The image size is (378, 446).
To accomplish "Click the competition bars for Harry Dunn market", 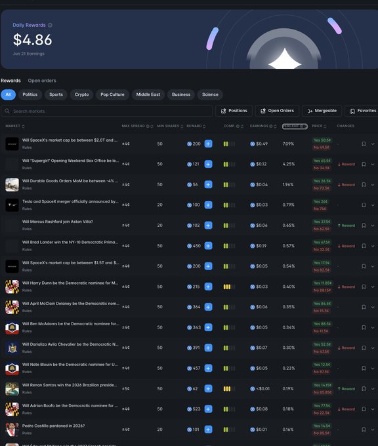I will tap(229, 287).
